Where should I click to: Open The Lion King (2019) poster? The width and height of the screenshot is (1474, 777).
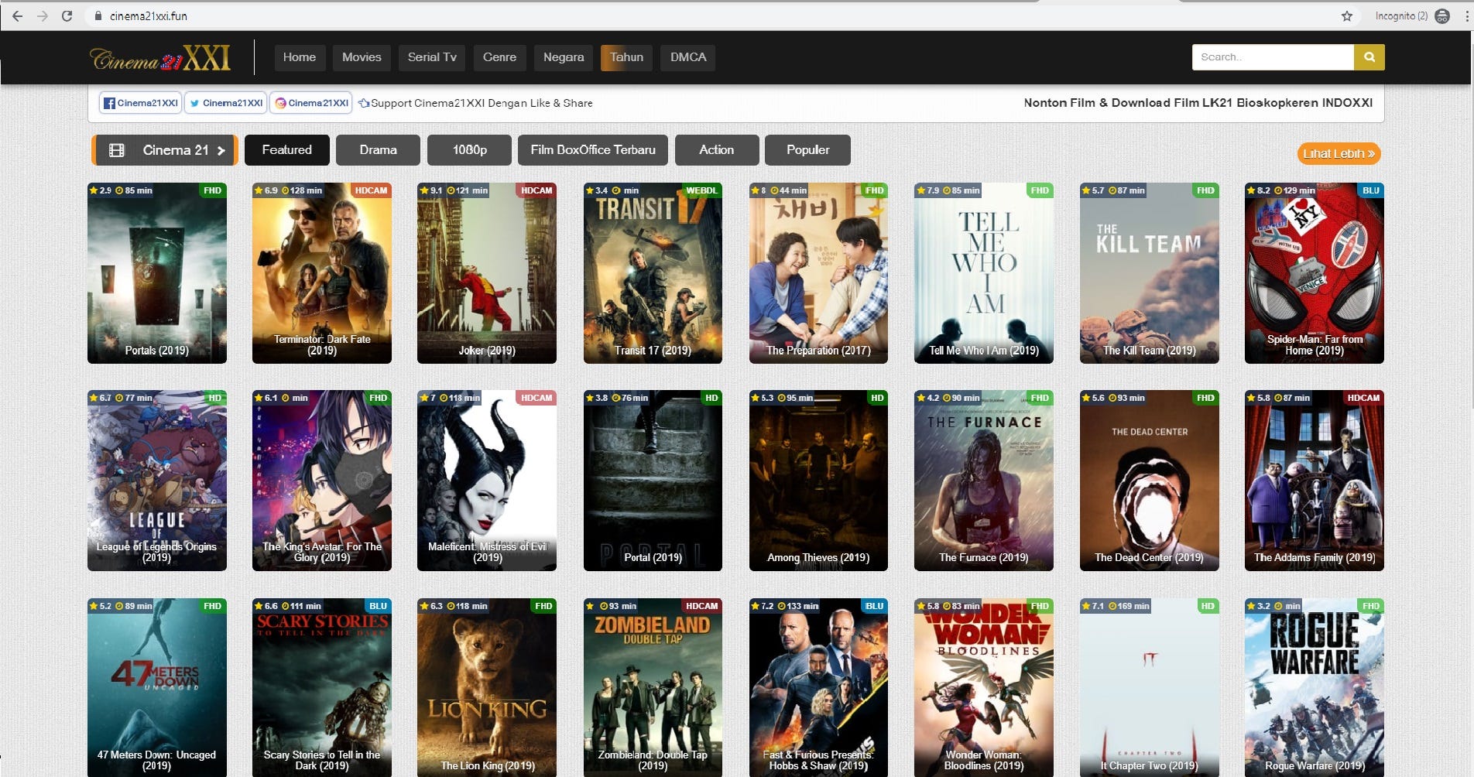(487, 687)
